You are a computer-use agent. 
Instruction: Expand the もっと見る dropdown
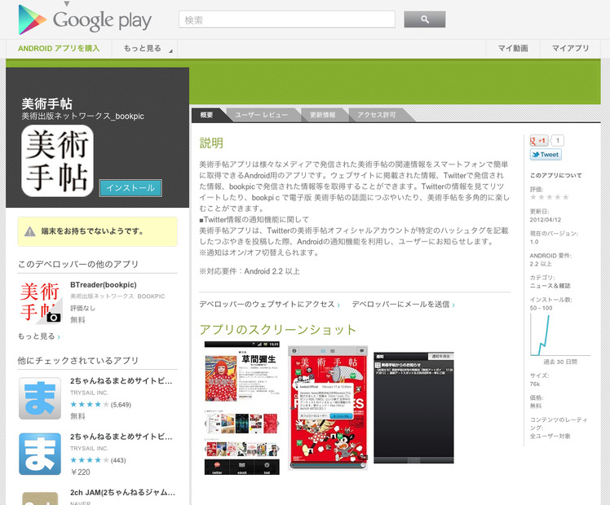click(x=144, y=49)
